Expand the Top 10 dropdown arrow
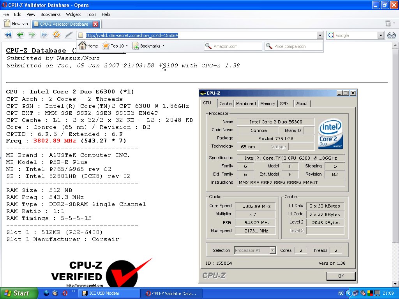This screenshot has height=299, width=399. point(127,46)
